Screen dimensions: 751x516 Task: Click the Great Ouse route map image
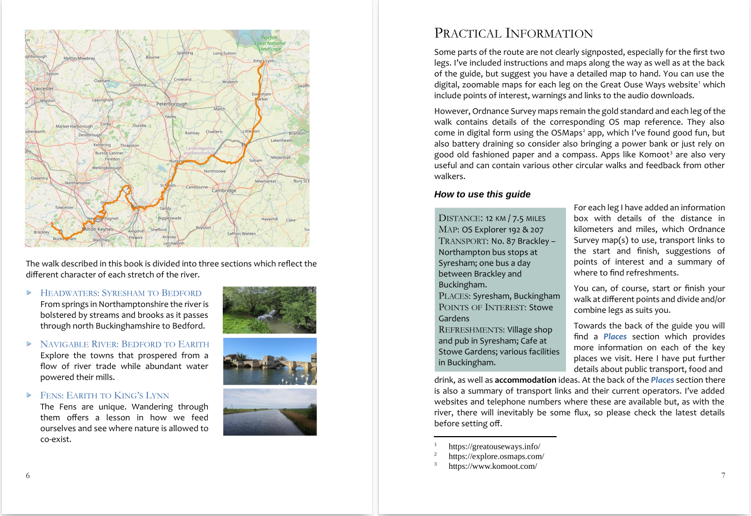point(167,139)
